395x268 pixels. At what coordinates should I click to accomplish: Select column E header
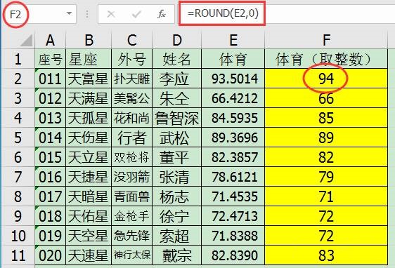tap(233, 40)
